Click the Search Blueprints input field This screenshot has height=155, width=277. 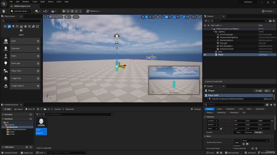click(x=79, y=115)
